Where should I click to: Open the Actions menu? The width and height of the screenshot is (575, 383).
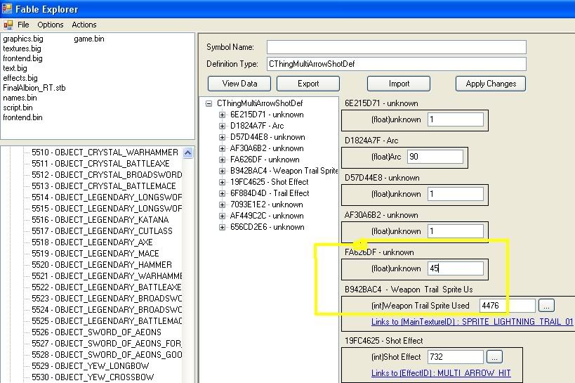(x=84, y=25)
